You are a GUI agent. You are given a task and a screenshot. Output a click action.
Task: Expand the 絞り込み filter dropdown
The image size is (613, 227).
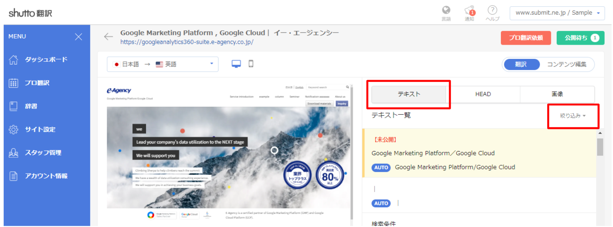[573, 116]
